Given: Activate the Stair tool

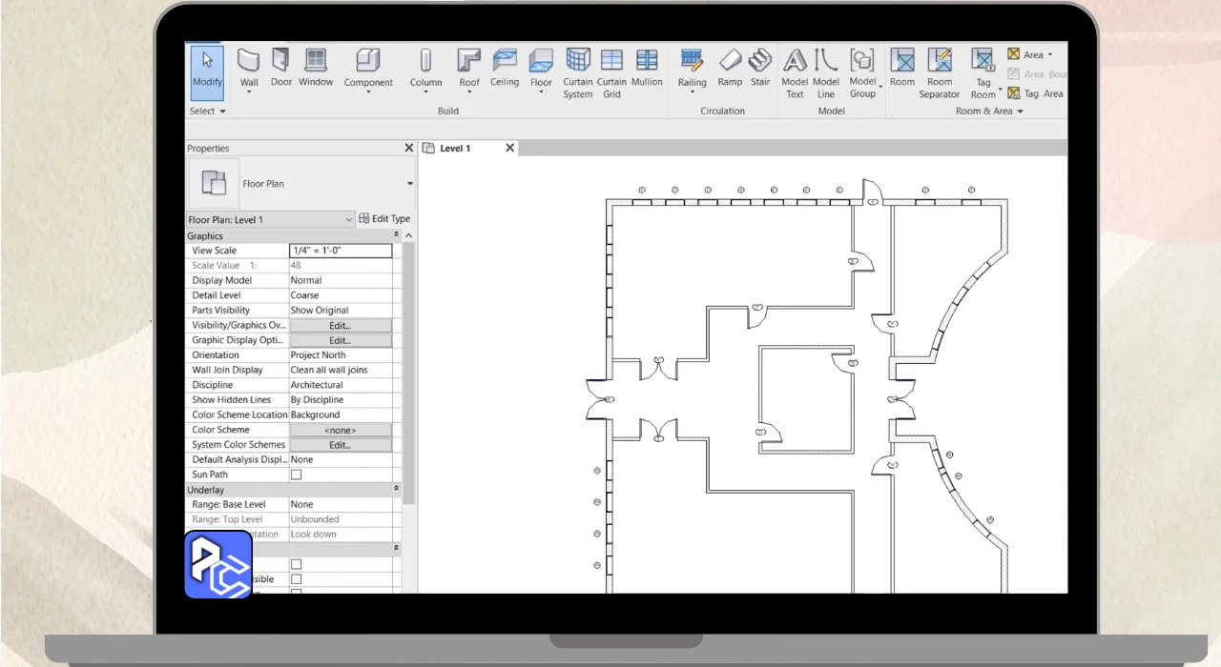Looking at the screenshot, I should [x=760, y=67].
